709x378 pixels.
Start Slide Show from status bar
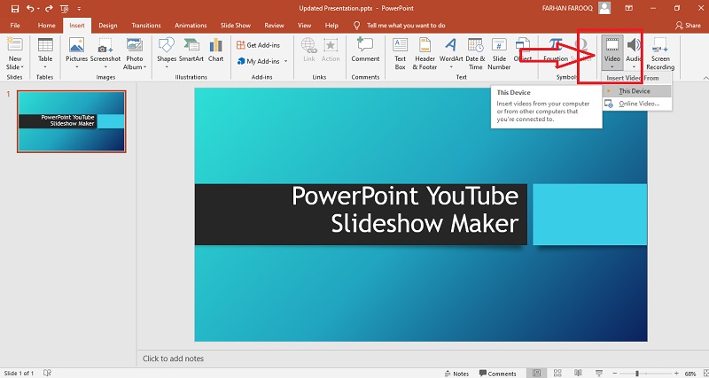[x=598, y=374]
